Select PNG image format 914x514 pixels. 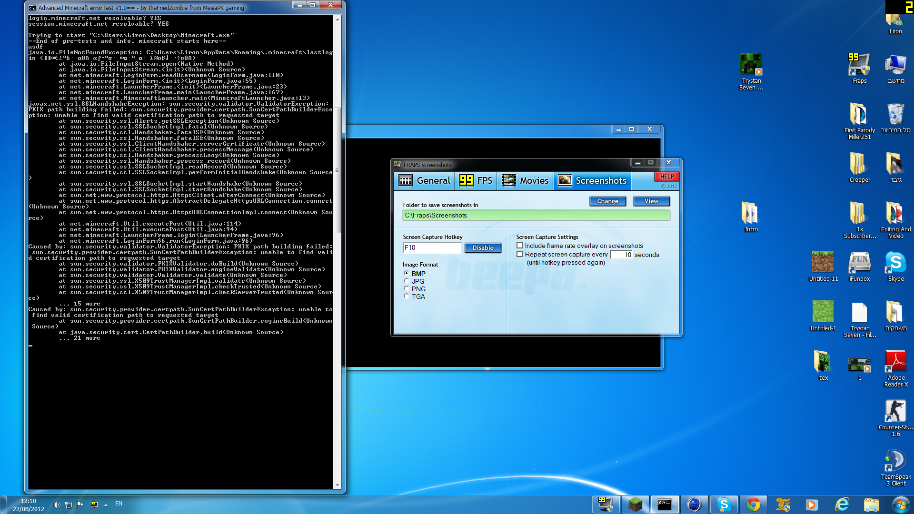click(407, 289)
